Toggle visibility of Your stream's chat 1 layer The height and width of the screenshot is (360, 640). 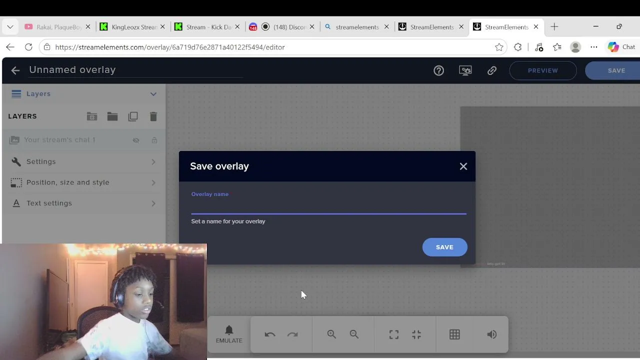tap(136, 140)
